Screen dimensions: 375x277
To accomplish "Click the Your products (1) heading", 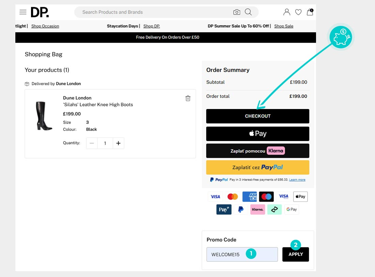I will [47, 70].
